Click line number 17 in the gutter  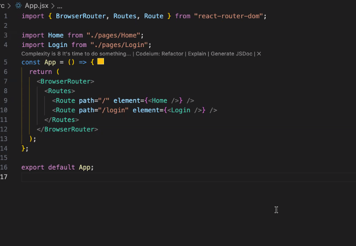click(4, 177)
